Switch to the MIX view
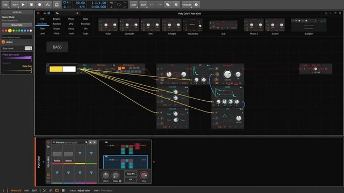Viewport: 344px width, 193px height. (26, 191)
